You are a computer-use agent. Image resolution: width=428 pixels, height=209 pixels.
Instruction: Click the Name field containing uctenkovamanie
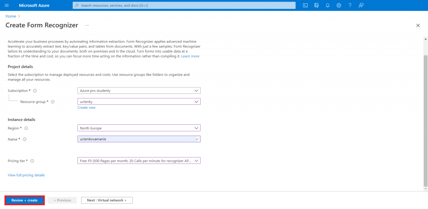click(136, 139)
